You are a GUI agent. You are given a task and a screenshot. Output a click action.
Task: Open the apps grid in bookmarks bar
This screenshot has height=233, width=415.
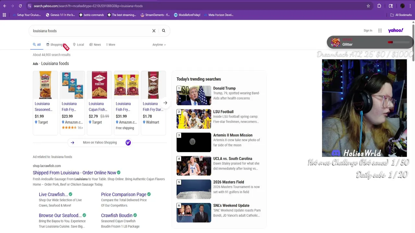[4, 15]
